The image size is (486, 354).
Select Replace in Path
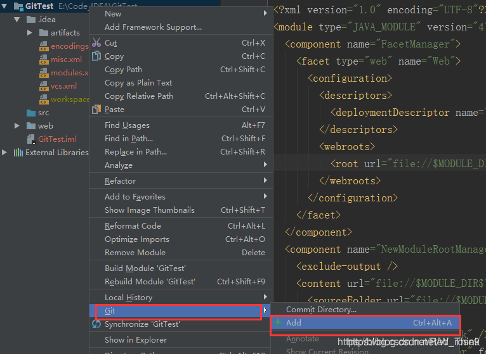[x=181, y=152]
